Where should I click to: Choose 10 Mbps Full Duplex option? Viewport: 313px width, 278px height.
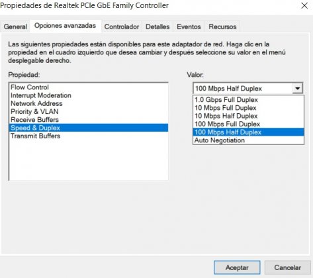tap(248, 108)
